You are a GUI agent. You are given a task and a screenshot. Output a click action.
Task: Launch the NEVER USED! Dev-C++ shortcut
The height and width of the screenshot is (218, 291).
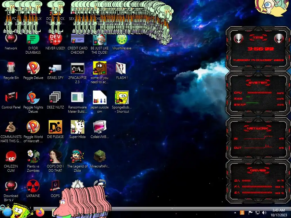click(55, 42)
